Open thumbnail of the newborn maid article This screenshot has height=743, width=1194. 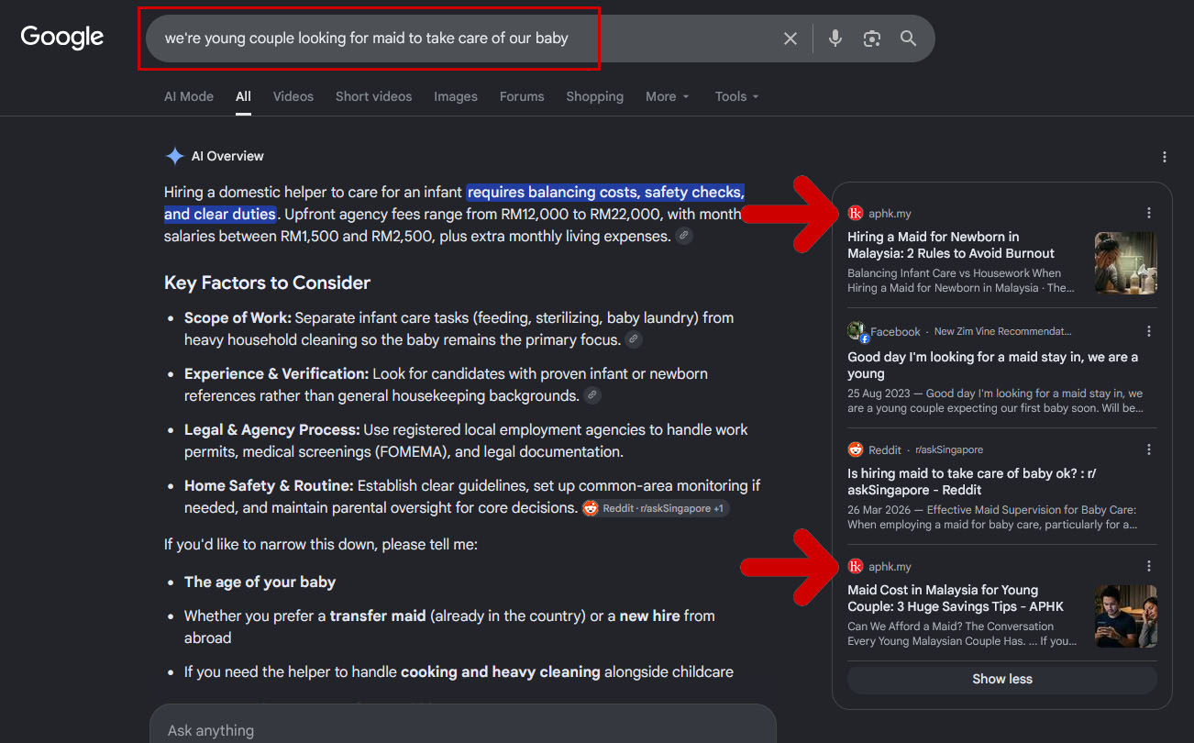pyautogui.click(x=1126, y=263)
